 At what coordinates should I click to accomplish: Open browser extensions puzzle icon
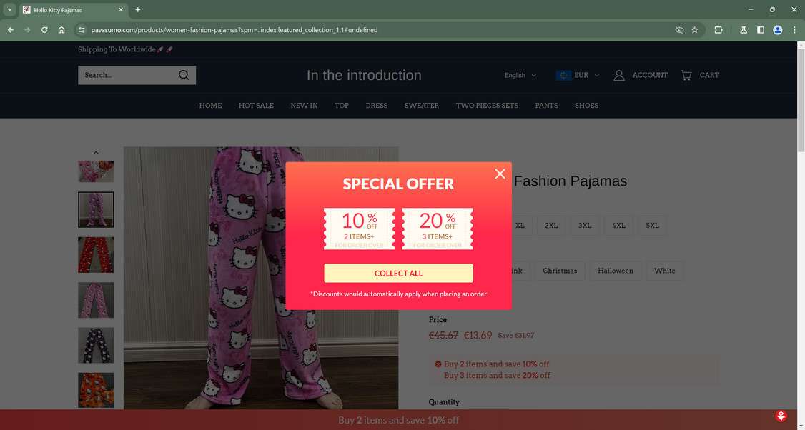(x=718, y=30)
